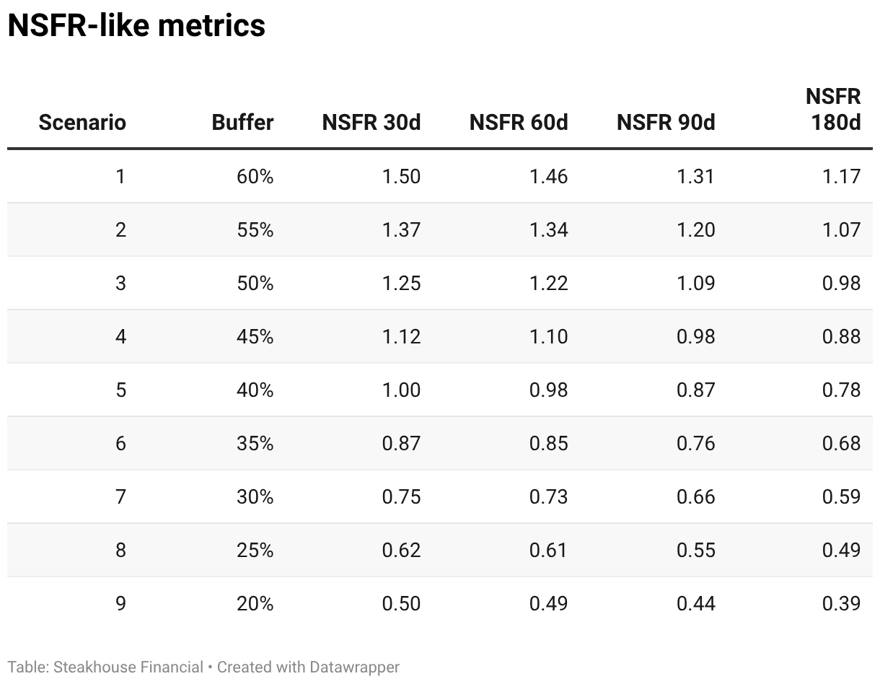Select the NSFR 60d column header
Screen dimensions: 880x684
point(518,123)
